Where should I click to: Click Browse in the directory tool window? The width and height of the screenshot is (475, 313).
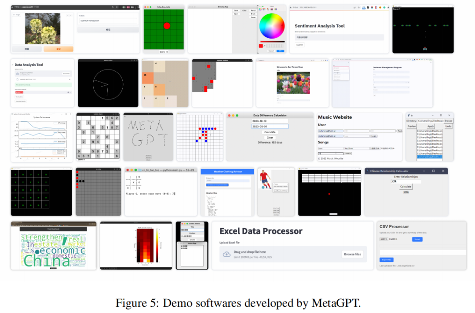click(448, 121)
